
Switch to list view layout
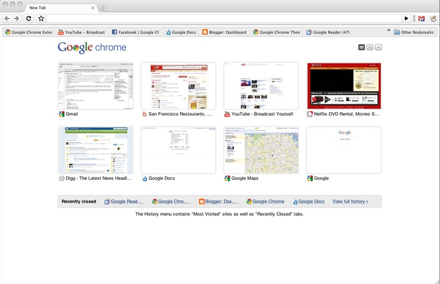point(370,47)
